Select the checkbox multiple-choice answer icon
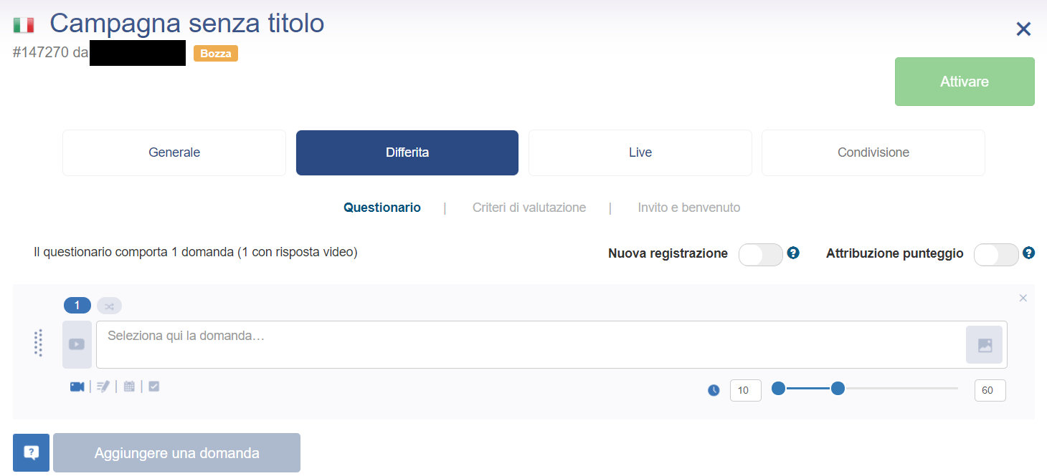Image resolution: width=1047 pixels, height=476 pixels. (153, 387)
